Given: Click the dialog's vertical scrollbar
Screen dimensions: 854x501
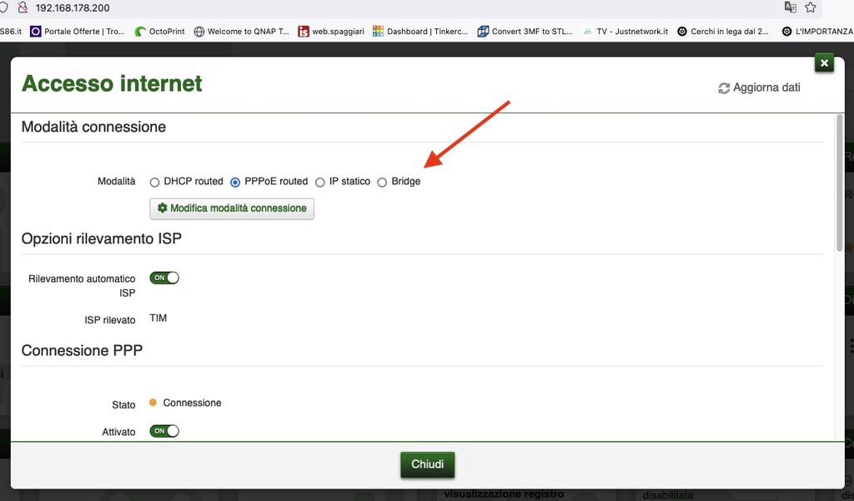Looking at the screenshot, I should 840,183.
